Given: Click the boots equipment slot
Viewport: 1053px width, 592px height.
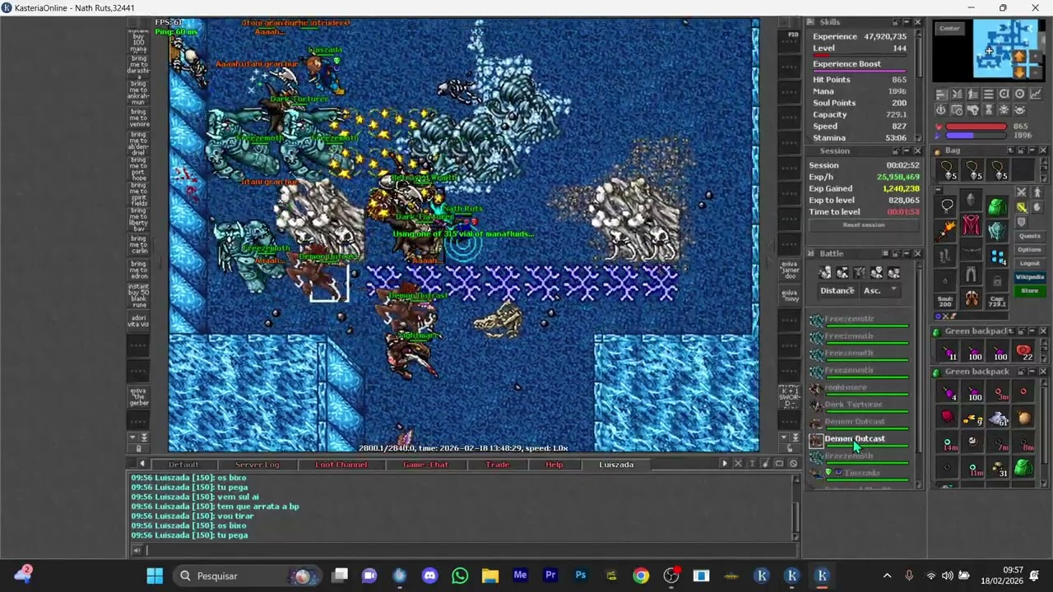Looking at the screenshot, I should 972,298.
